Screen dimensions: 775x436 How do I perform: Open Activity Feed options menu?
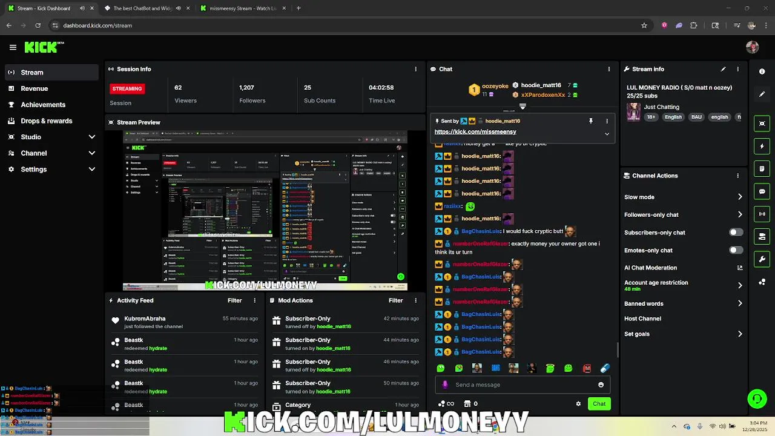254,300
